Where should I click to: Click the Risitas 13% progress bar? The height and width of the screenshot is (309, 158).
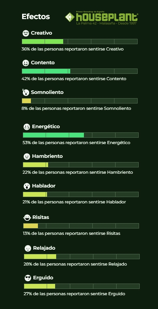click(x=81, y=226)
